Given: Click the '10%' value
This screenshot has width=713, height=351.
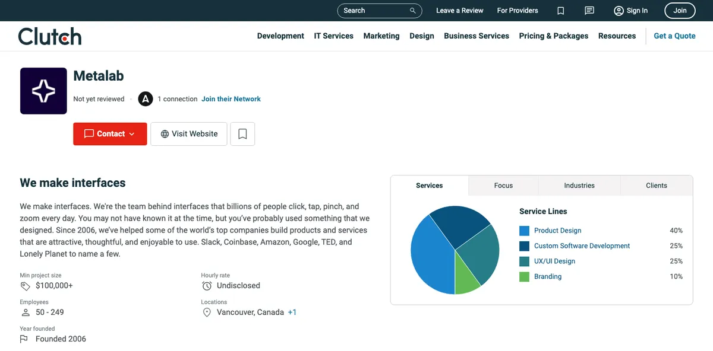Looking at the screenshot, I should pos(676,277).
